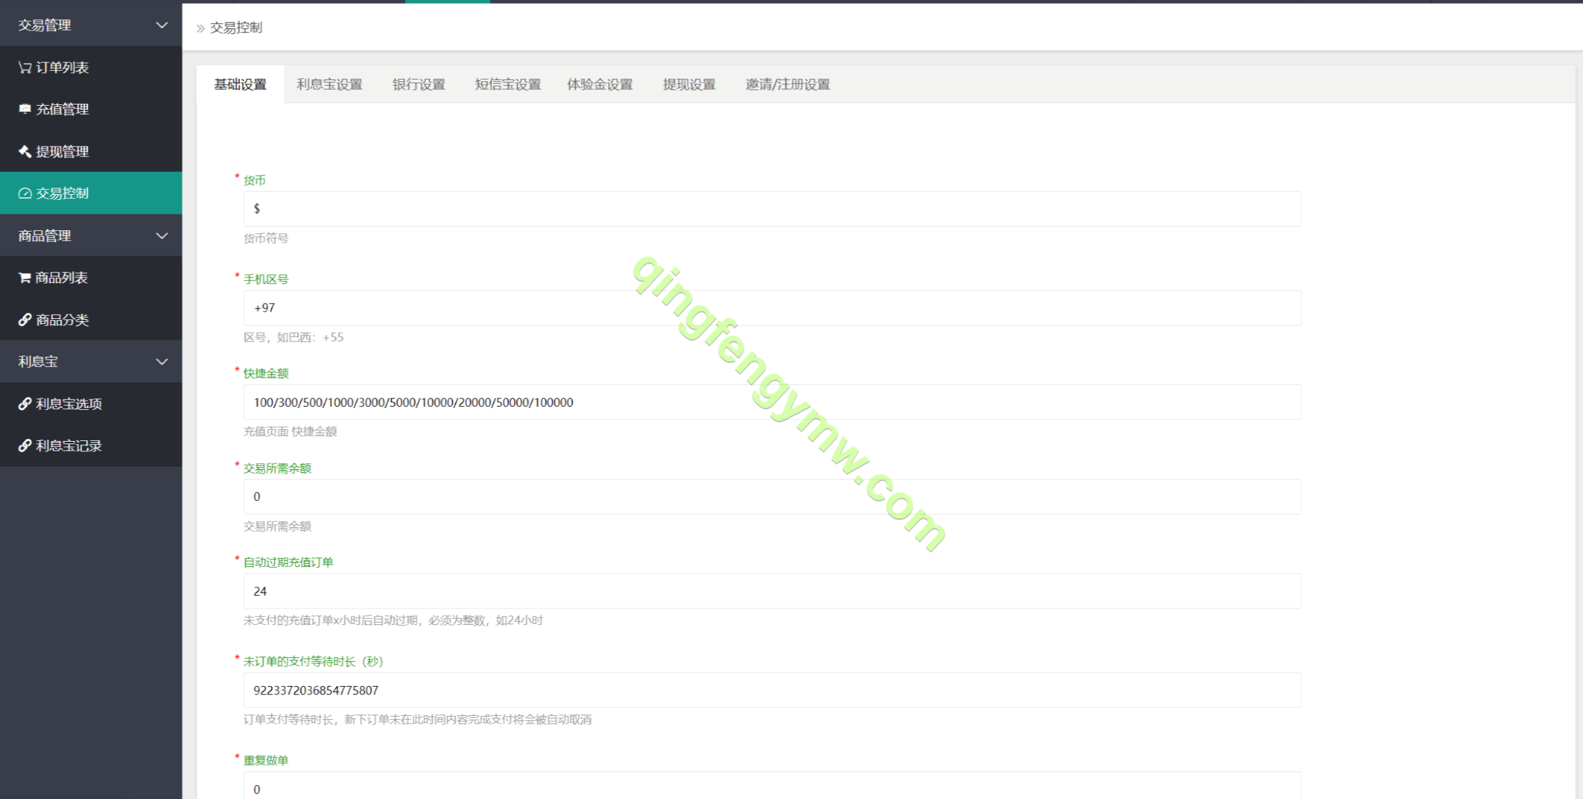Click the icon beside 充值管理
This screenshot has width=1583, height=799.
coord(24,109)
